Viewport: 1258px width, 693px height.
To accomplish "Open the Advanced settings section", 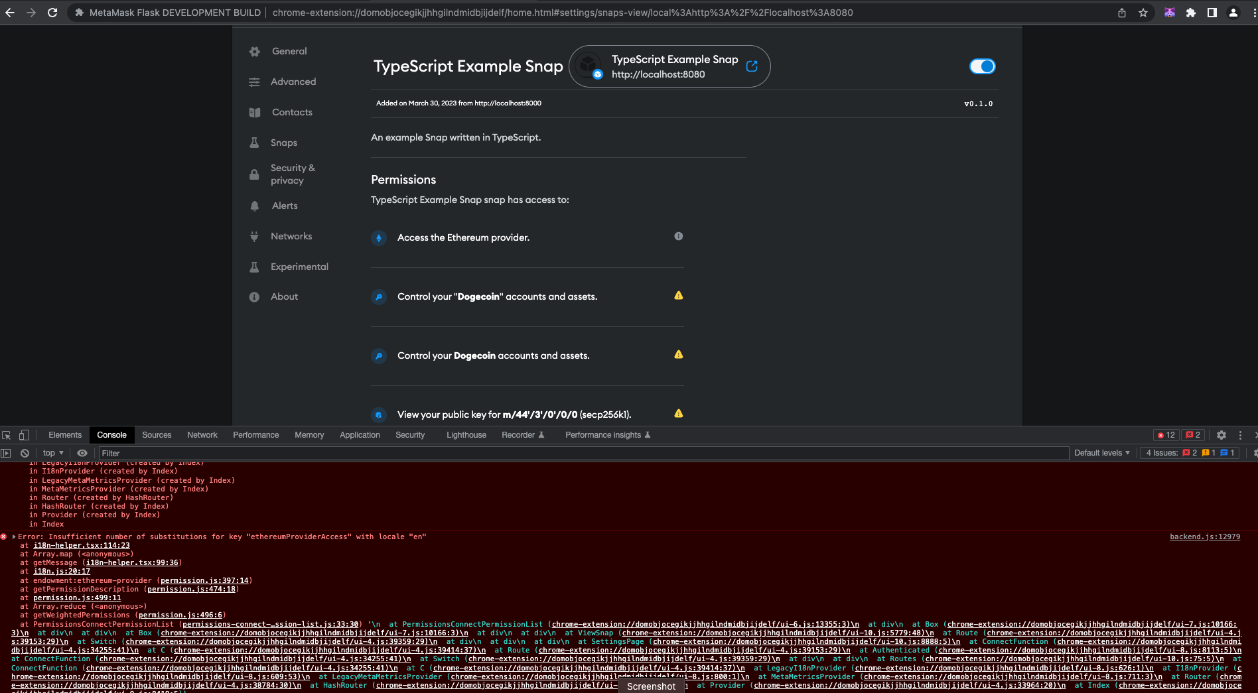I will (x=293, y=82).
